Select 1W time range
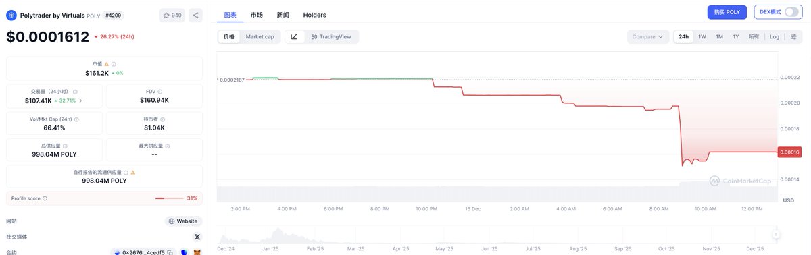 pyautogui.click(x=702, y=36)
